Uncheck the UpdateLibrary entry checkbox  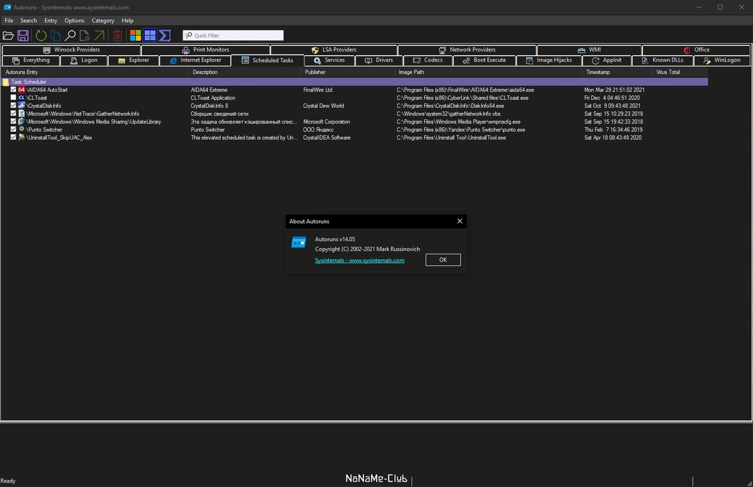pos(14,122)
